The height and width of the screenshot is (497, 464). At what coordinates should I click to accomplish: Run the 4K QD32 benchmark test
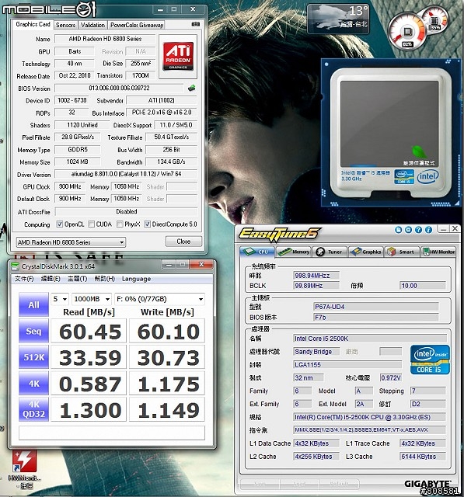point(33,409)
